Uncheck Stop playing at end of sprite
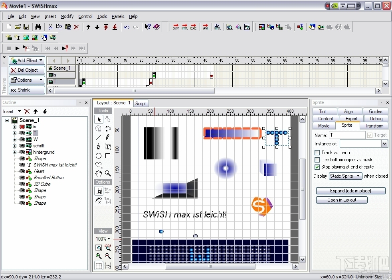Viewport: 392px width, 280px height. (x=317, y=167)
